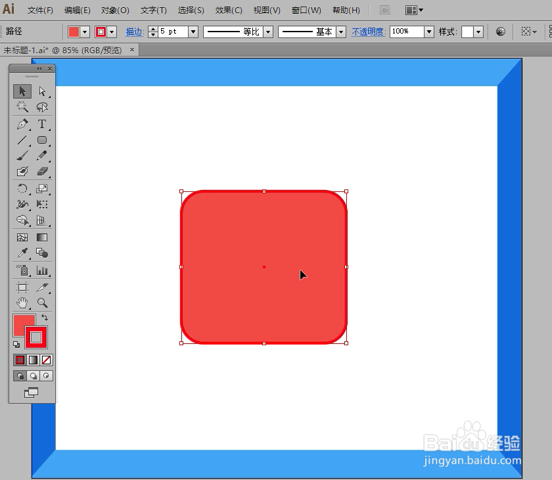The width and height of the screenshot is (552, 480).
Task: Set paint mode to Color
Action: (20, 360)
